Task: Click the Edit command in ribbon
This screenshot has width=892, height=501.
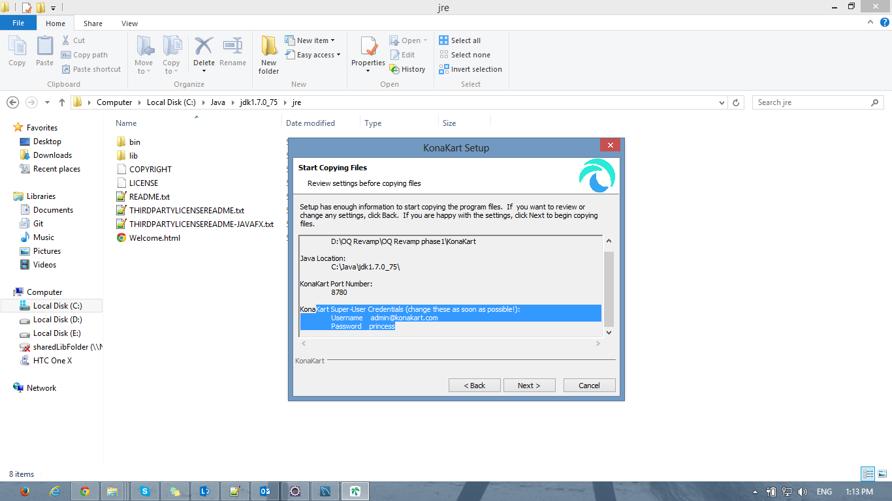Action: tap(402, 55)
